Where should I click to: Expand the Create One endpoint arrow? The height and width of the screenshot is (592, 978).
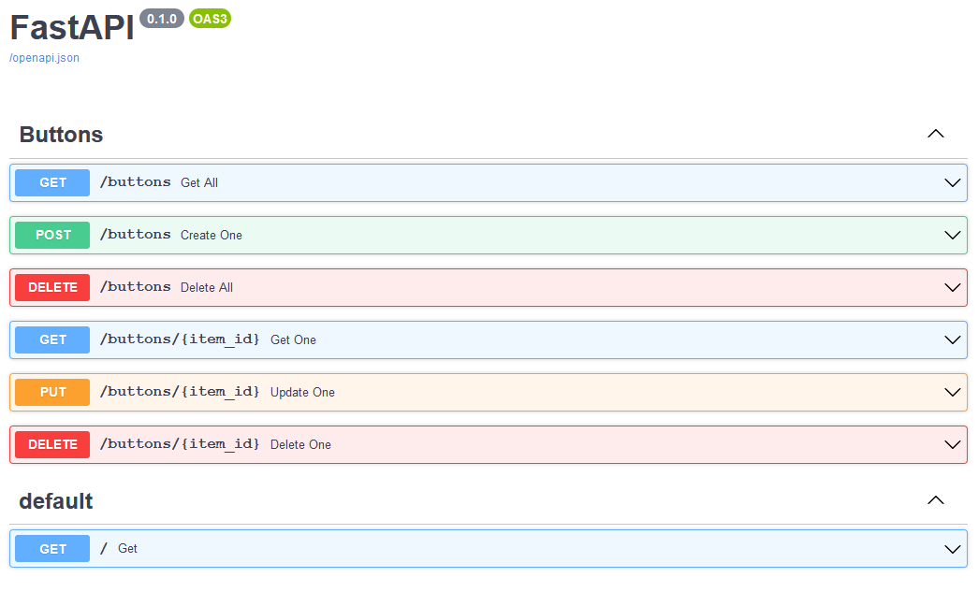pos(953,235)
